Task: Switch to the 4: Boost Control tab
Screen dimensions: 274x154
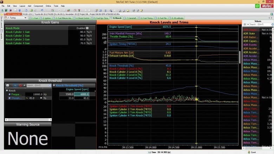Action: 81,18
